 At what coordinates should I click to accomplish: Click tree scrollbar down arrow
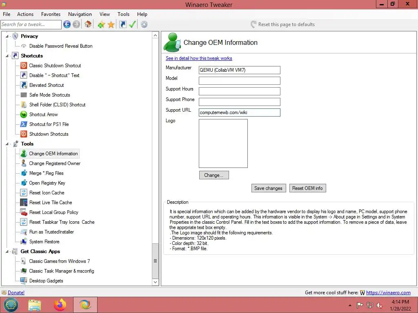(156, 282)
